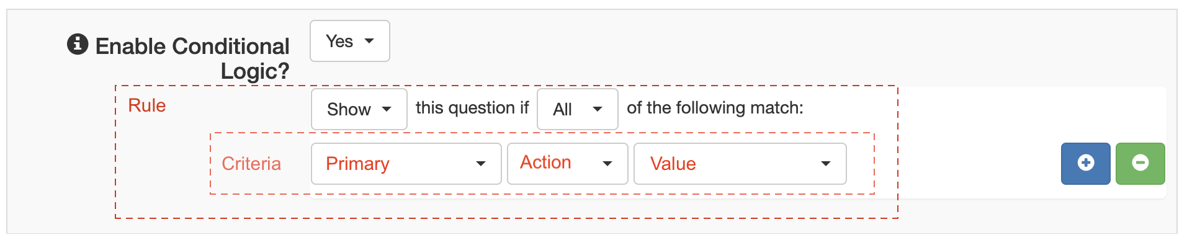Open the All match-type dropdown

(578, 109)
